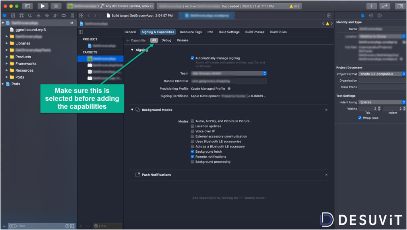Toggle Wrap lines in Text Settings
Screen dimensions: 407x230
[x=360, y=118]
